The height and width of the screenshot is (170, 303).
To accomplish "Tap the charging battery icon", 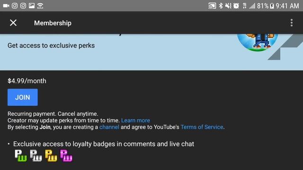I will 272,6.
